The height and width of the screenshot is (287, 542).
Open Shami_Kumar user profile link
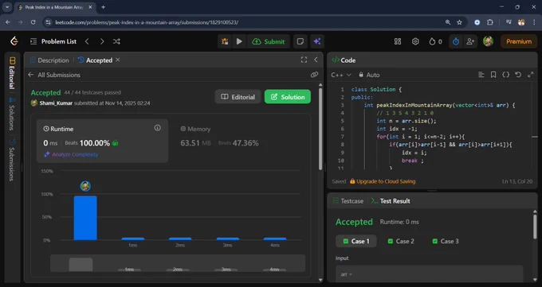[56, 103]
